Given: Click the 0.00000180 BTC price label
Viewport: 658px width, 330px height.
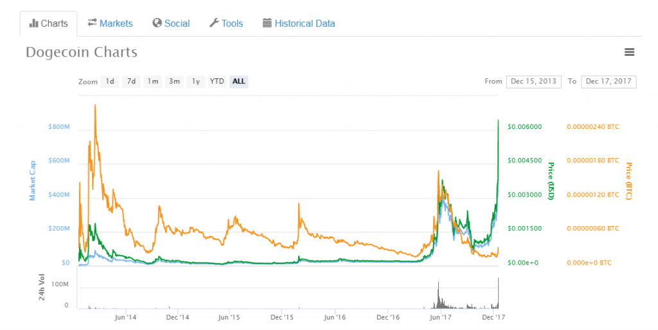Looking at the screenshot, I should coord(593,161).
